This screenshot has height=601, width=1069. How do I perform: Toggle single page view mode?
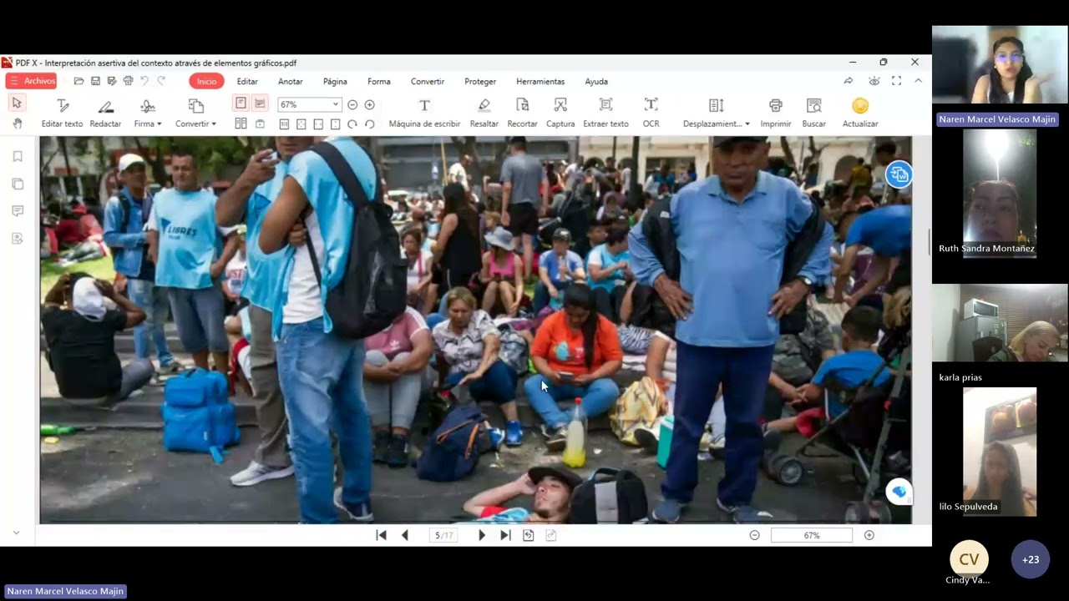click(x=241, y=104)
